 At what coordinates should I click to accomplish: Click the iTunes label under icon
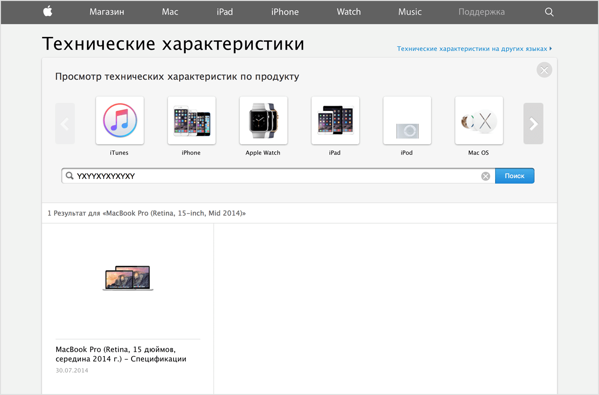coord(119,153)
